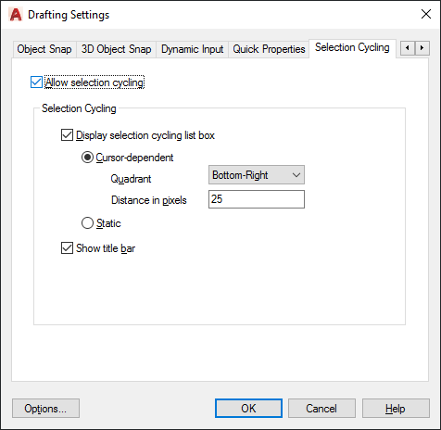Click the Distance in pixels field
441x430 pixels.
tap(257, 199)
